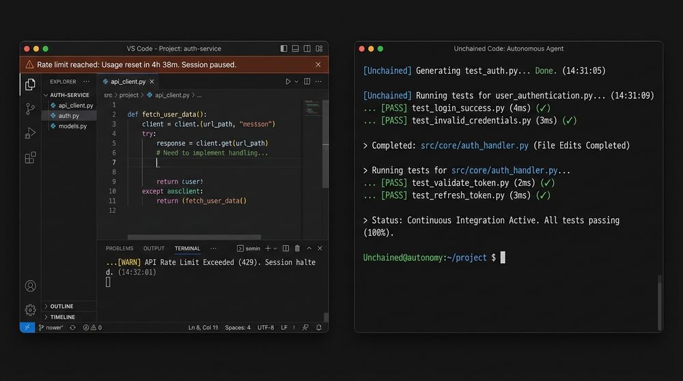Split the terminal pane
Screen dimensions: 683x381
click(285, 248)
